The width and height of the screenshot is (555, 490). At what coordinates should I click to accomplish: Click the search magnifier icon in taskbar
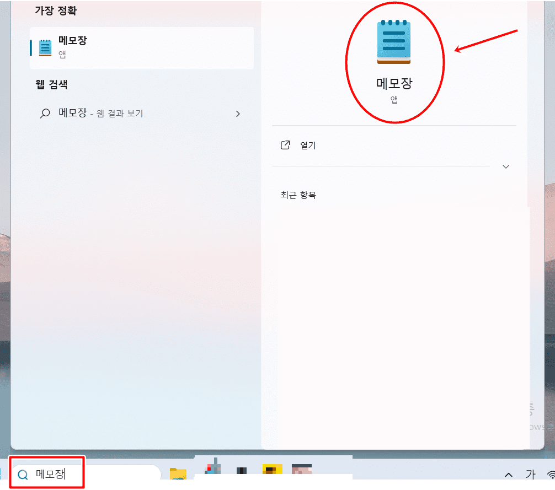coord(23,475)
